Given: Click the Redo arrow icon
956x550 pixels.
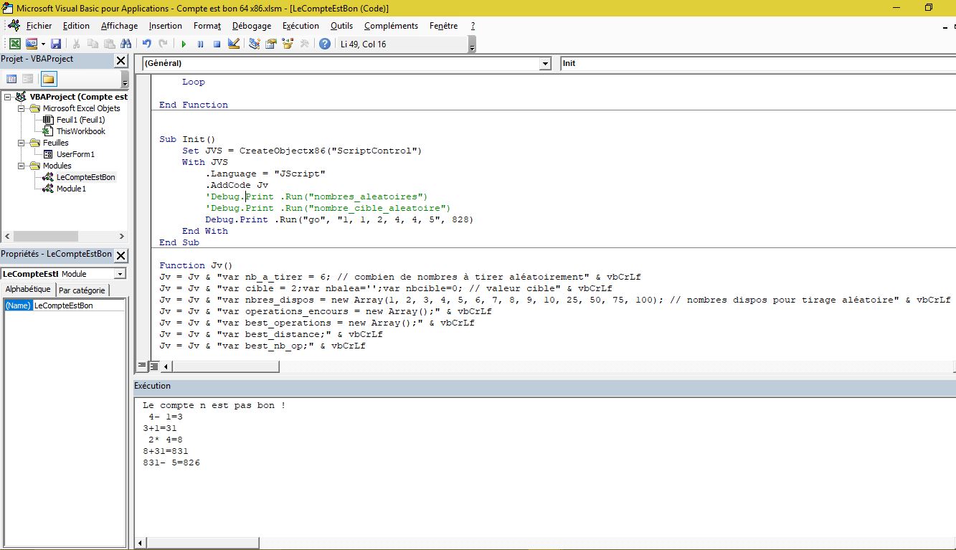Looking at the screenshot, I should tap(163, 44).
